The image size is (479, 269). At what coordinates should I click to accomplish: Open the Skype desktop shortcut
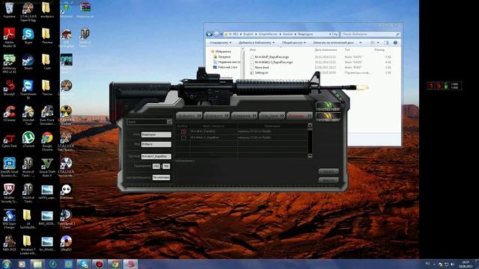(x=28, y=36)
